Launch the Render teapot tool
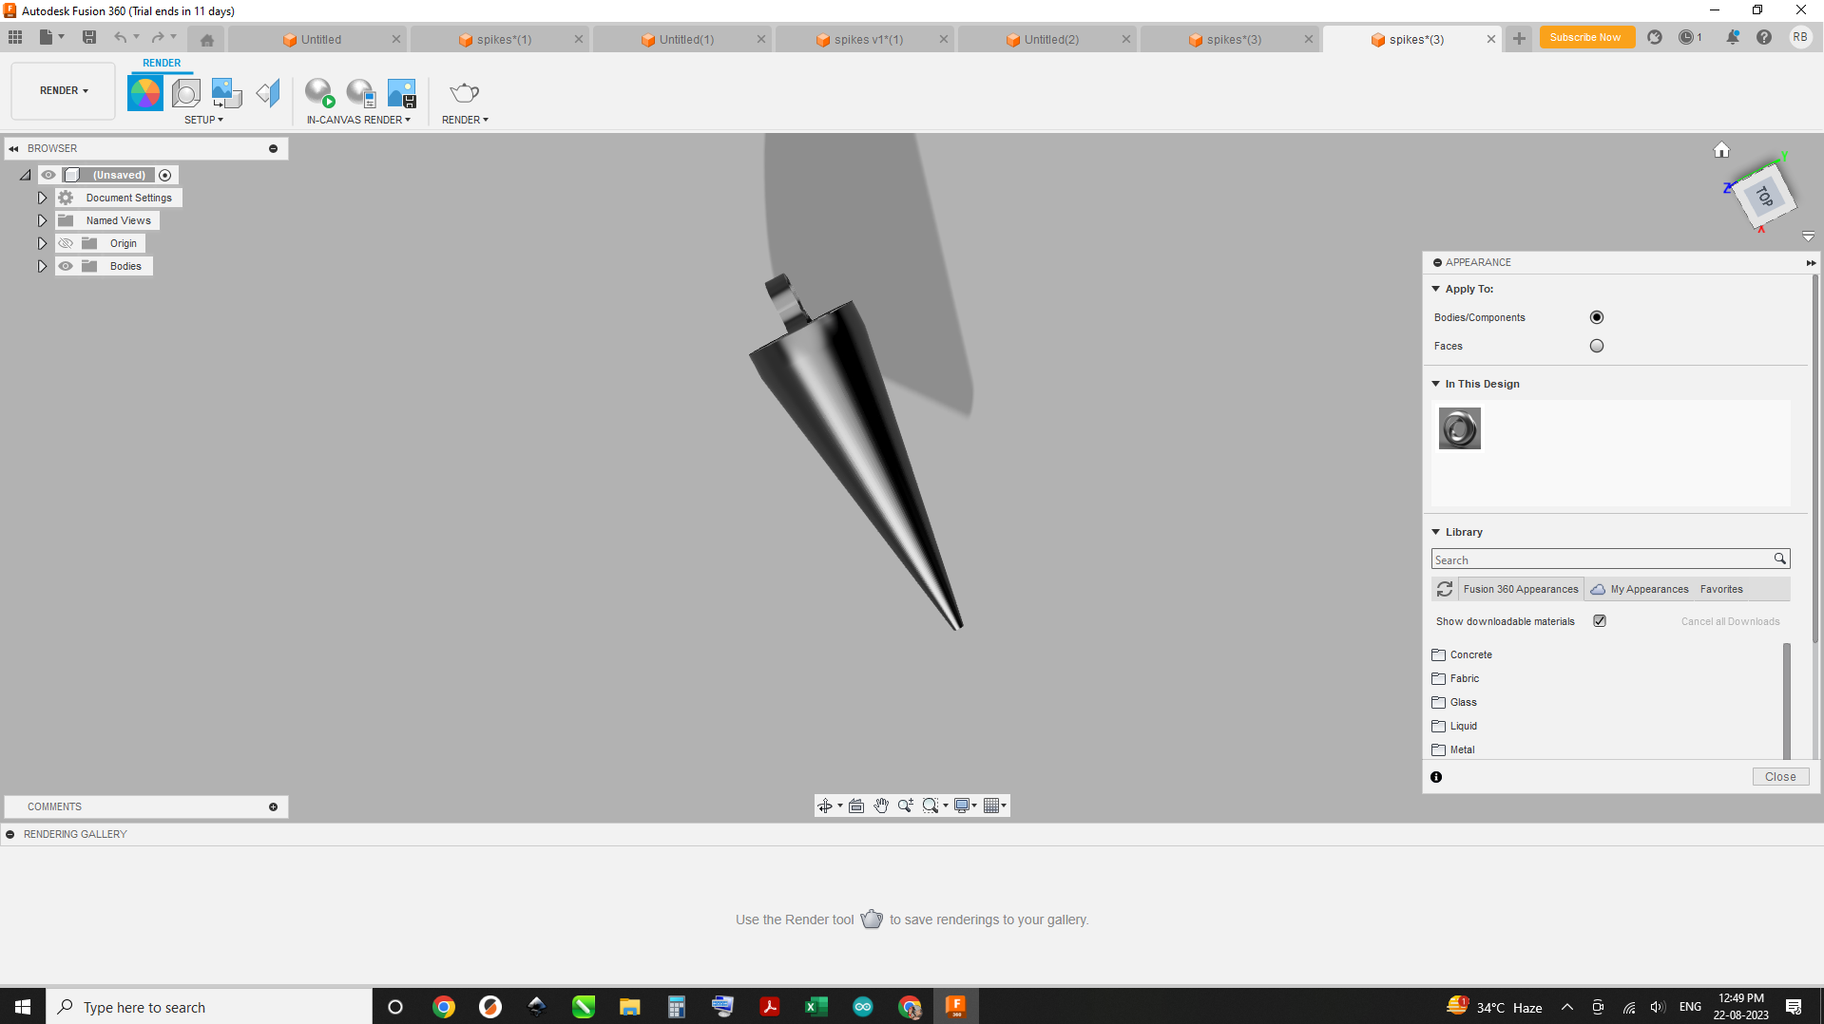Image resolution: width=1824 pixels, height=1024 pixels. pos(464,94)
